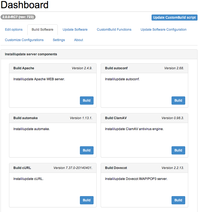This screenshot has width=203, height=212.
Task: Click the Dashboard page title
Action: [x=25, y=5]
